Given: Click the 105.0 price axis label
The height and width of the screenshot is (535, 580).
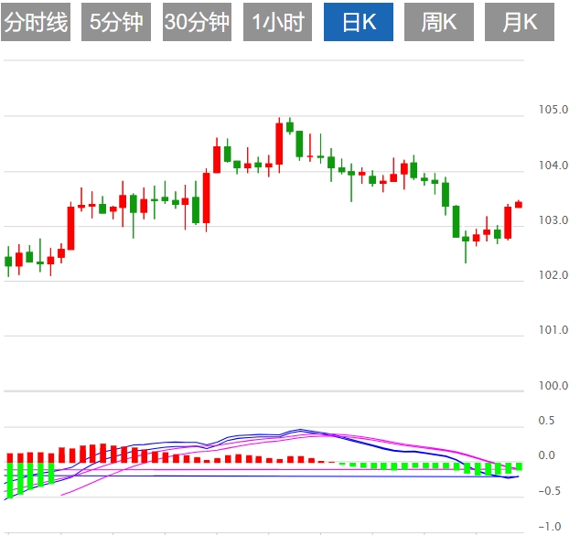Looking at the screenshot, I should point(553,110).
